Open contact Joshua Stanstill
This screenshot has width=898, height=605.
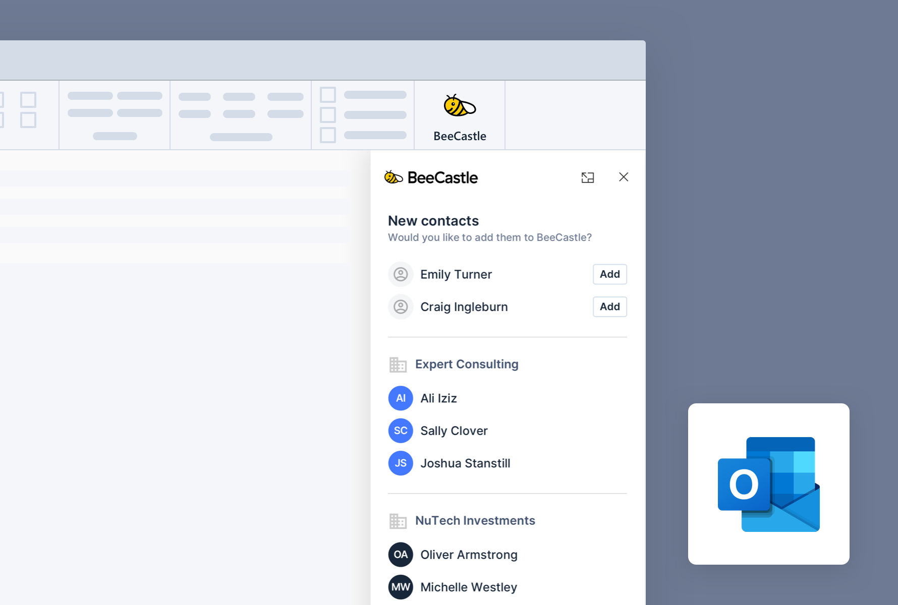(465, 463)
